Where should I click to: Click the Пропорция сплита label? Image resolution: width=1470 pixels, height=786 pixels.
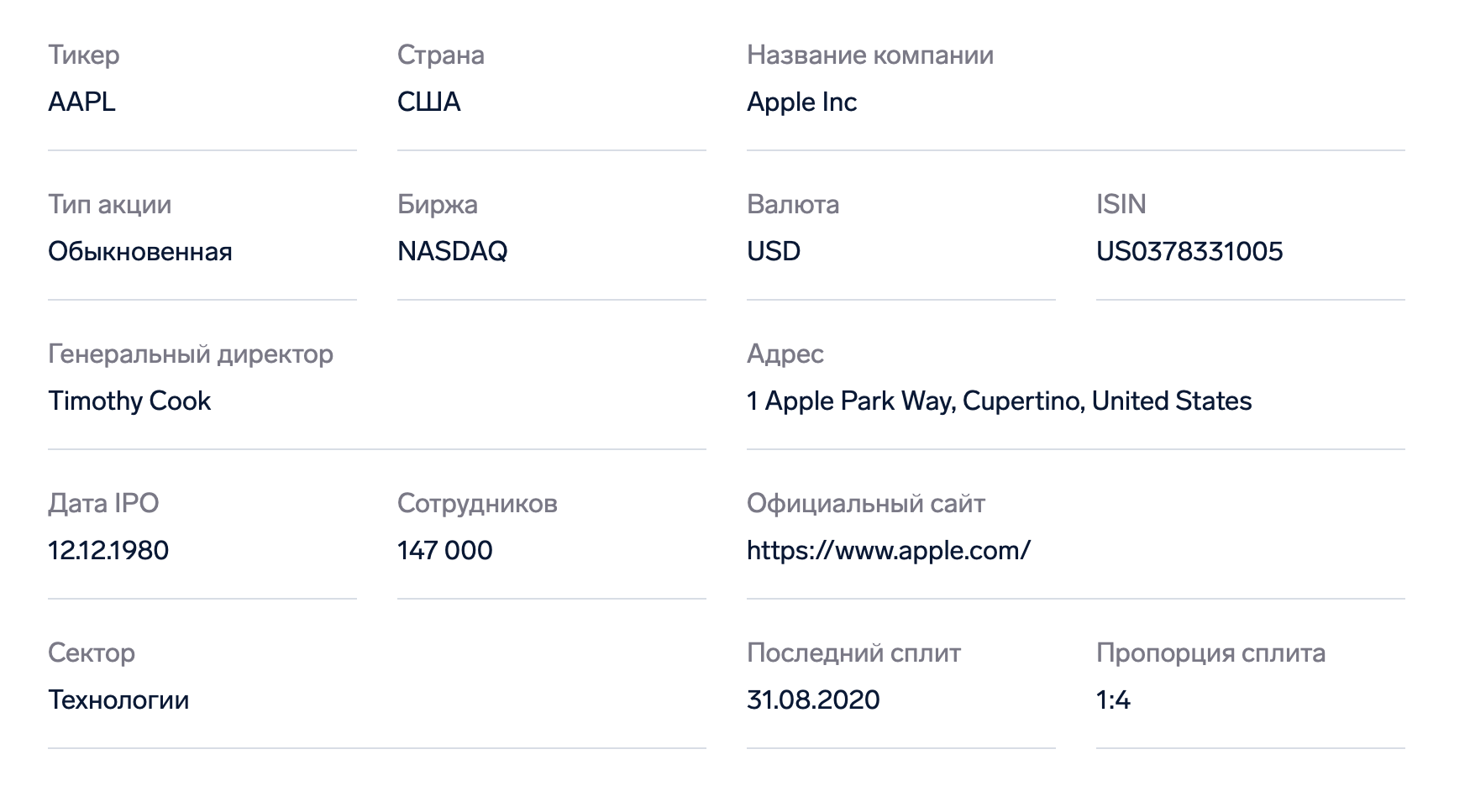pos(1210,652)
